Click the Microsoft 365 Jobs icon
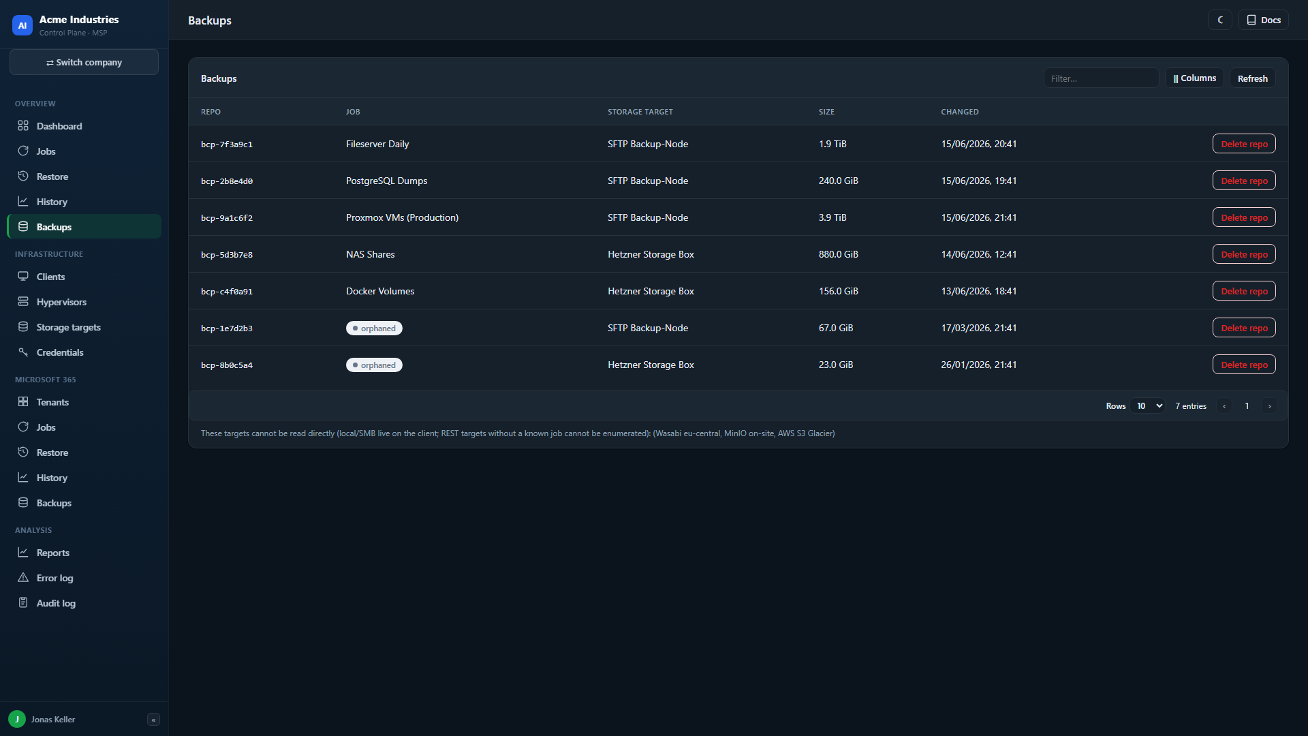This screenshot has height=736, width=1308. 23,427
